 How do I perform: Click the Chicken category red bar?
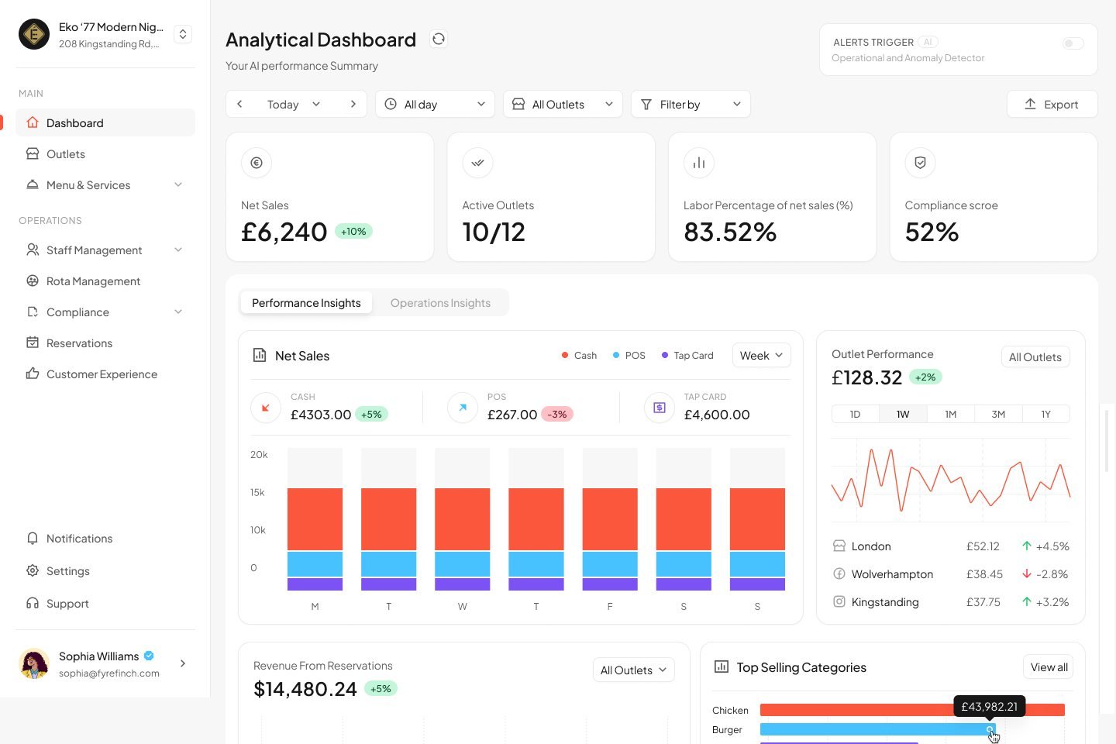(x=912, y=709)
